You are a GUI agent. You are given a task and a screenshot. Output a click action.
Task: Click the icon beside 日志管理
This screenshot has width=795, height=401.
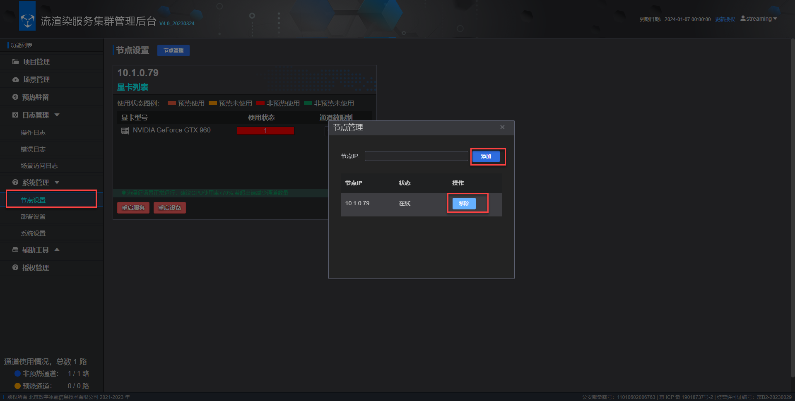[x=15, y=115]
